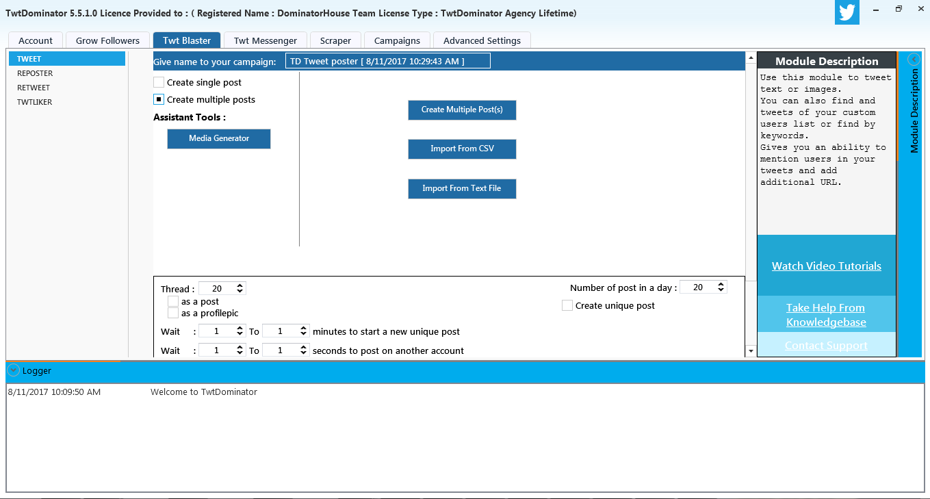The width and height of the screenshot is (930, 499).
Task: Open the Twt Messenger tab
Action: click(266, 40)
